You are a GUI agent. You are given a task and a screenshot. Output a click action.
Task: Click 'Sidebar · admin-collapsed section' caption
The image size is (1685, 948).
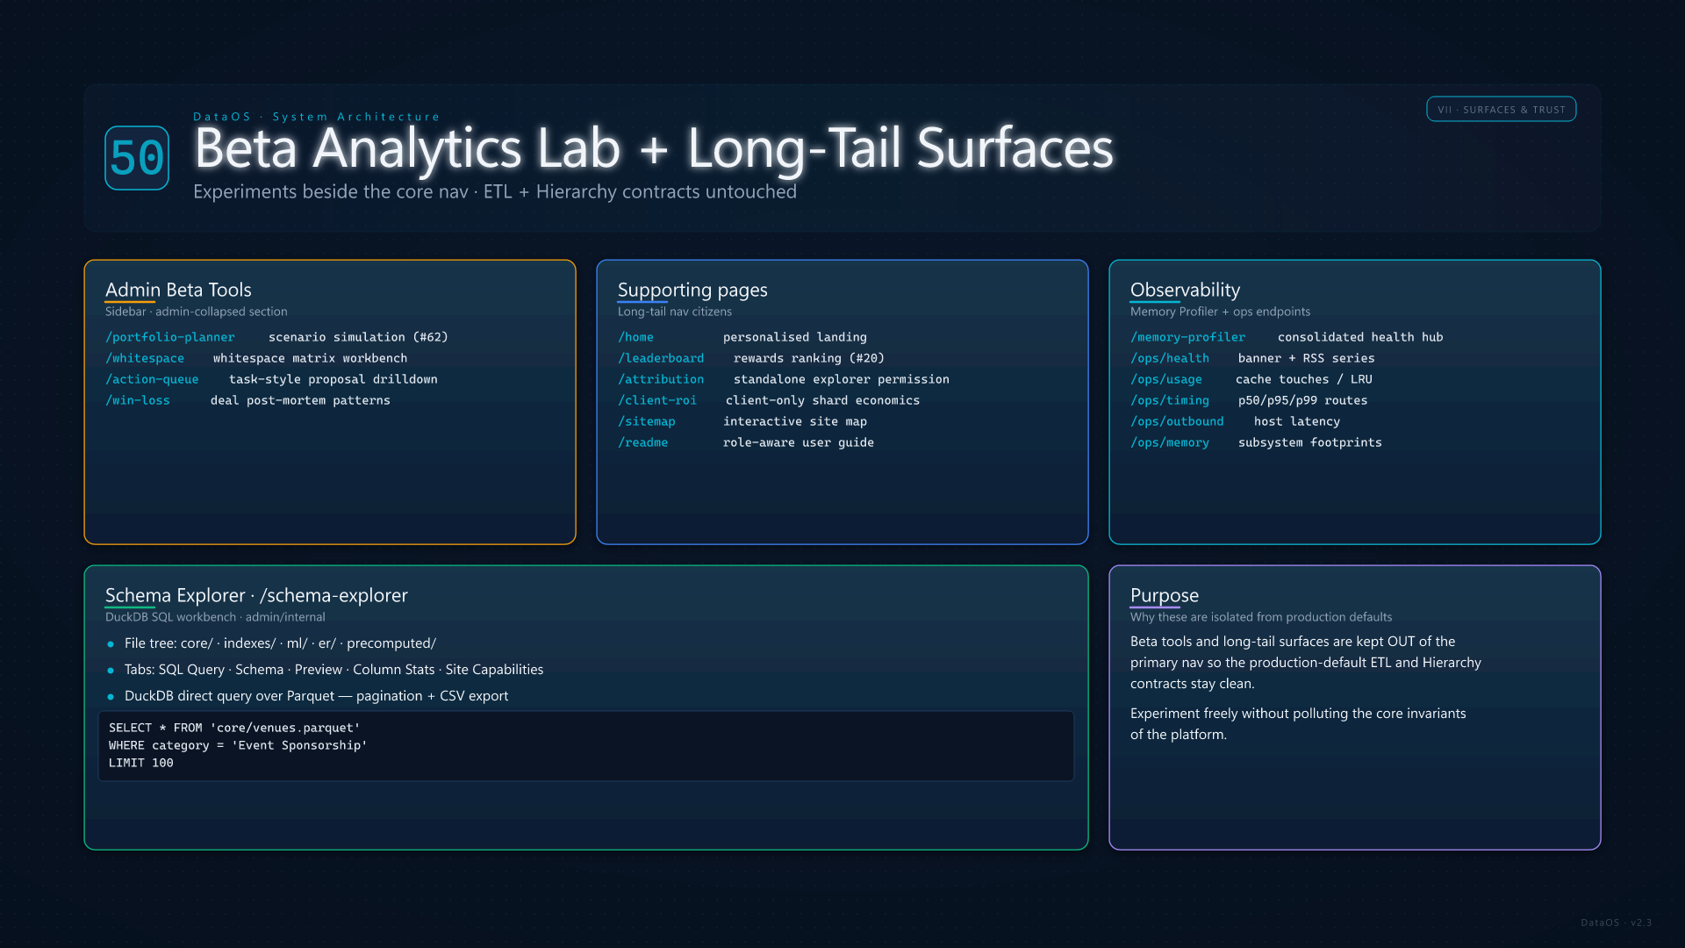click(197, 312)
